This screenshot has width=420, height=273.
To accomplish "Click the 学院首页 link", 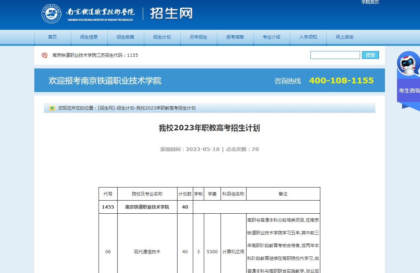I will pos(370,2).
